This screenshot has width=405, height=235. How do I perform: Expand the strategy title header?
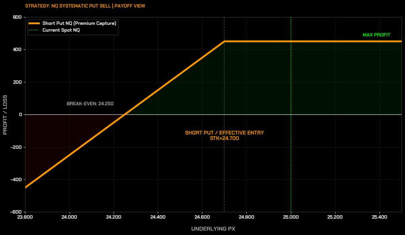(85, 6)
